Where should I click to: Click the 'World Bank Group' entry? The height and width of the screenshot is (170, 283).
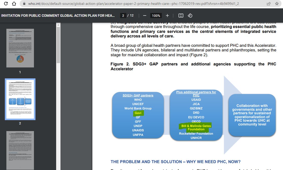coord(138,108)
